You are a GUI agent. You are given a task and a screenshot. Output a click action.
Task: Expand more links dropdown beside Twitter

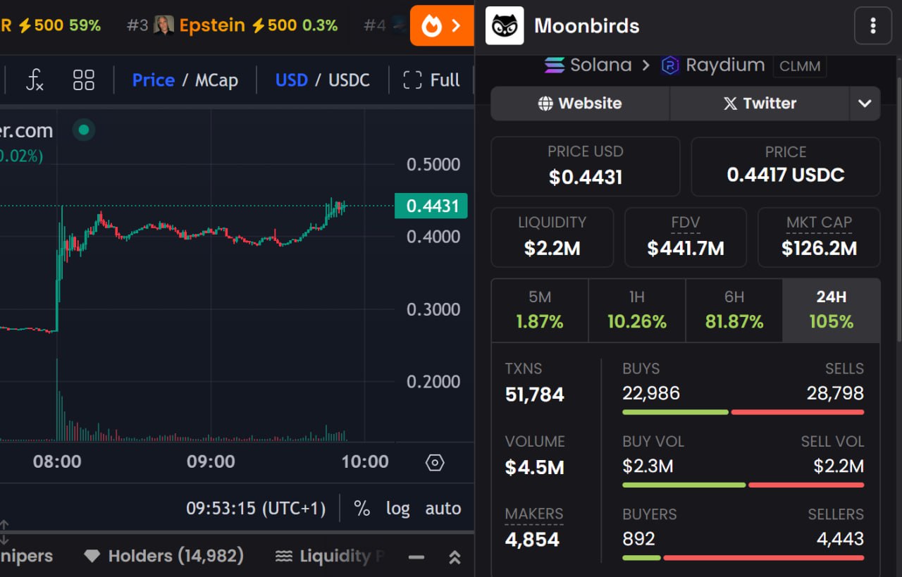(x=865, y=104)
